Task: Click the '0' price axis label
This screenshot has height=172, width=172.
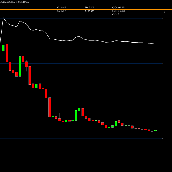Action: coord(163,139)
